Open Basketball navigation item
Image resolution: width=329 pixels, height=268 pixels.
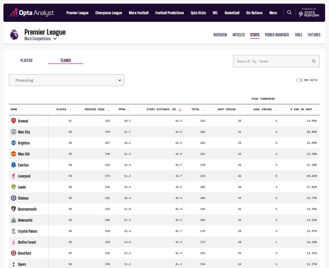[232, 13]
